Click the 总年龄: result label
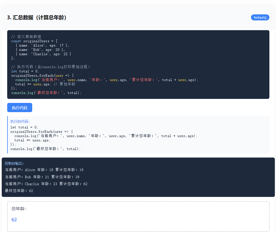Viewport: 276px width, 234px height. coord(19,209)
